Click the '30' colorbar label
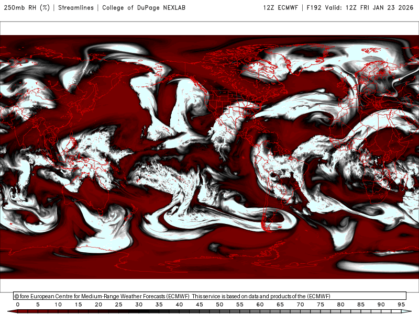 point(139,305)
